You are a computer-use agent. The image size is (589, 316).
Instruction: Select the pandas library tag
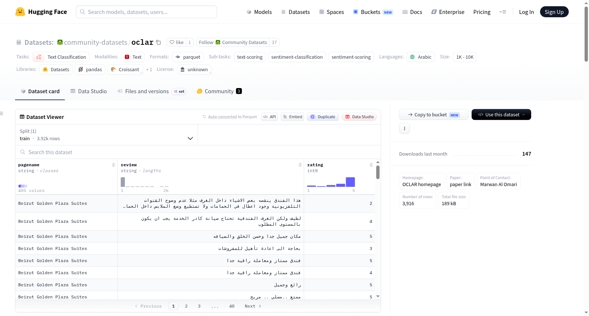[x=90, y=69]
